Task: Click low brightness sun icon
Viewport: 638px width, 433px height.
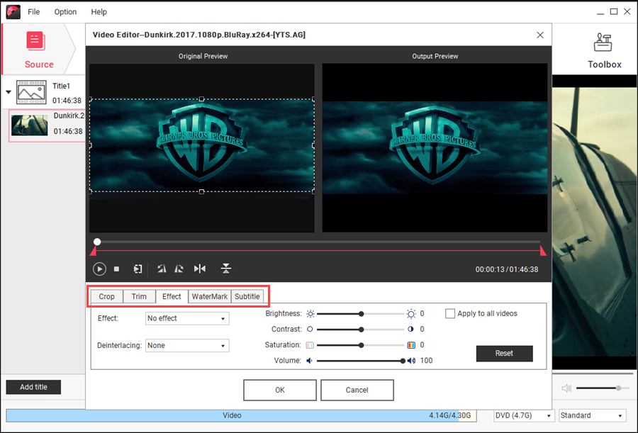Action: (310, 314)
